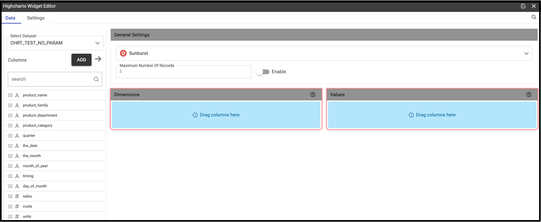Viewport: 541px width, 222px height.
Task: Grab the drag handle of day_of_month
Action: pos(10,186)
